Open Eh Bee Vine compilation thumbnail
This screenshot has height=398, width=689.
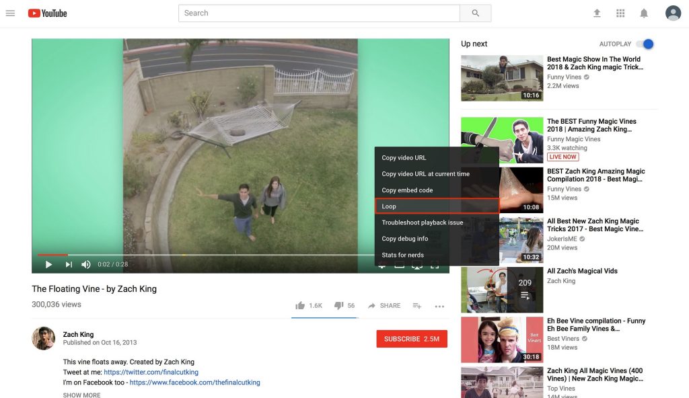[502, 340]
